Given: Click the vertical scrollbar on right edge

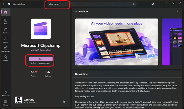Looking at the screenshot, I should pos(183,20).
